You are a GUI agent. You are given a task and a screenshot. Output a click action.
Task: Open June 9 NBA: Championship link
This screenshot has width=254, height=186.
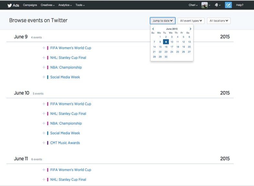[66, 67]
